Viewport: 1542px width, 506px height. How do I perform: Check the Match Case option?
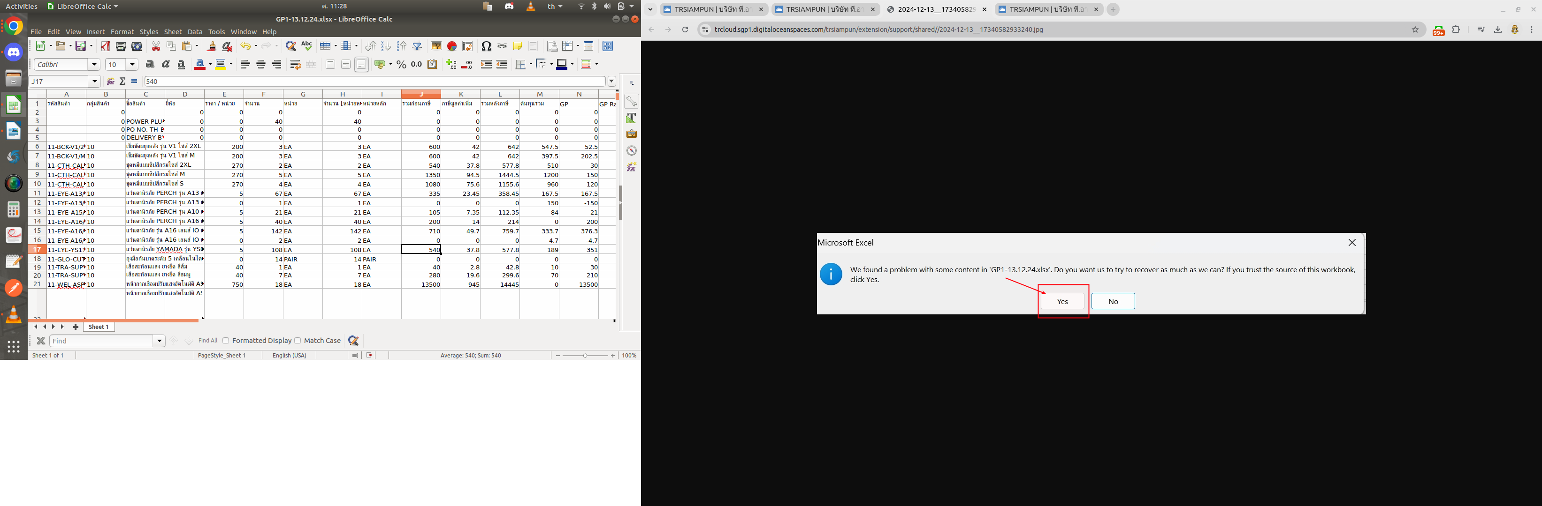tap(298, 341)
